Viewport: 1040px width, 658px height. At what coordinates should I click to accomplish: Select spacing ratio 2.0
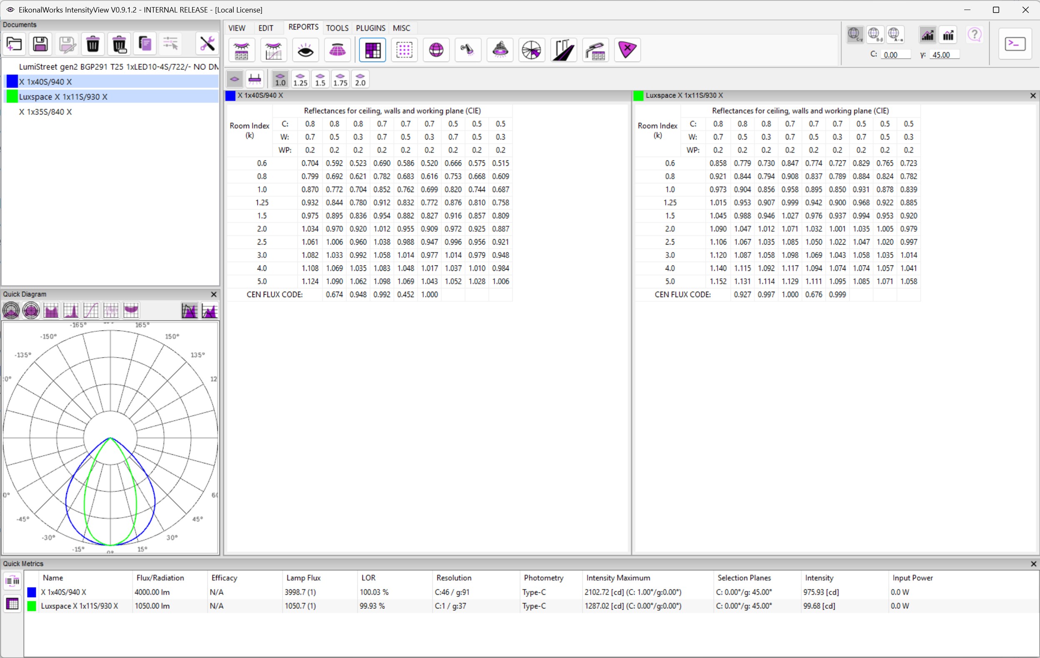click(360, 80)
